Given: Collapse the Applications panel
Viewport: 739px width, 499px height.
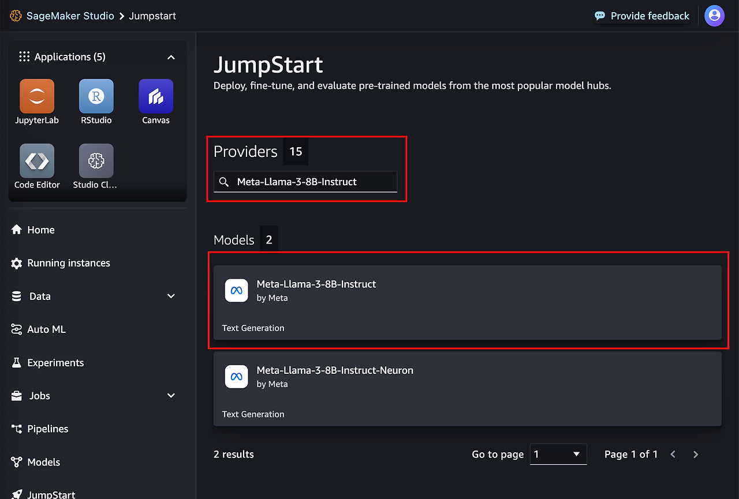Looking at the screenshot, I should [x=171, y=57].
